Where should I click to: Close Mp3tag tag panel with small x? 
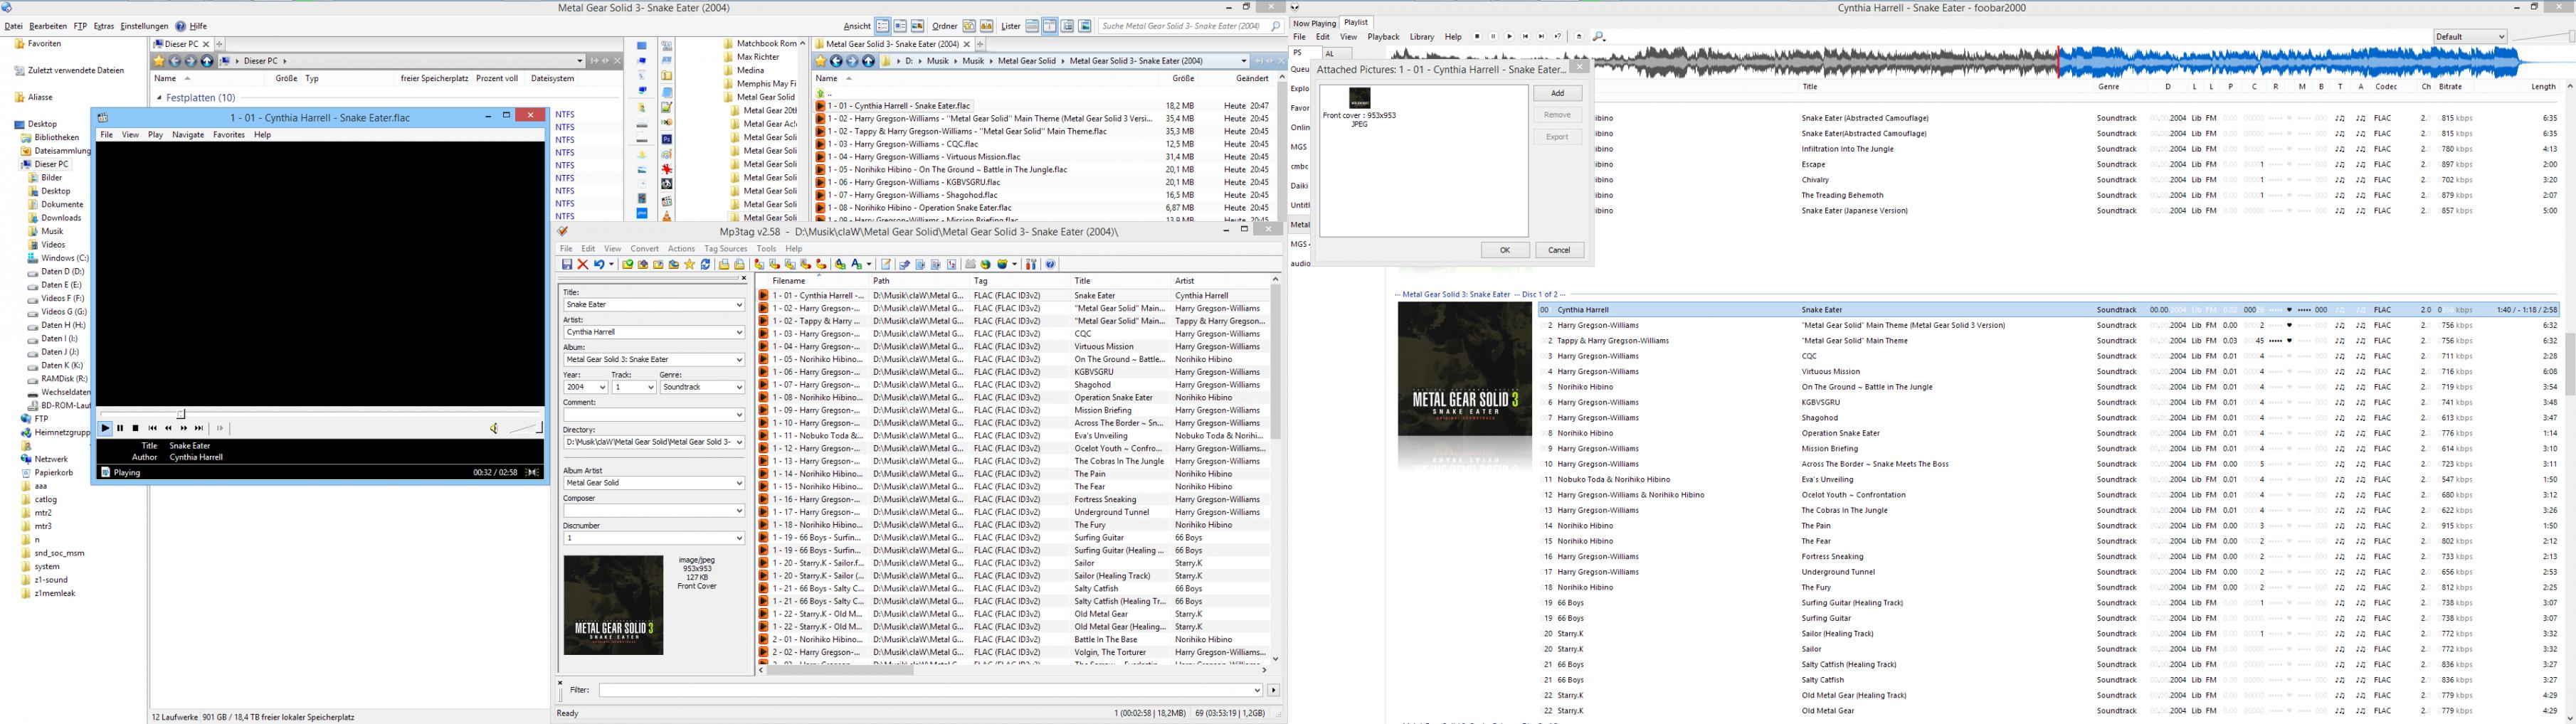[743, 278]
